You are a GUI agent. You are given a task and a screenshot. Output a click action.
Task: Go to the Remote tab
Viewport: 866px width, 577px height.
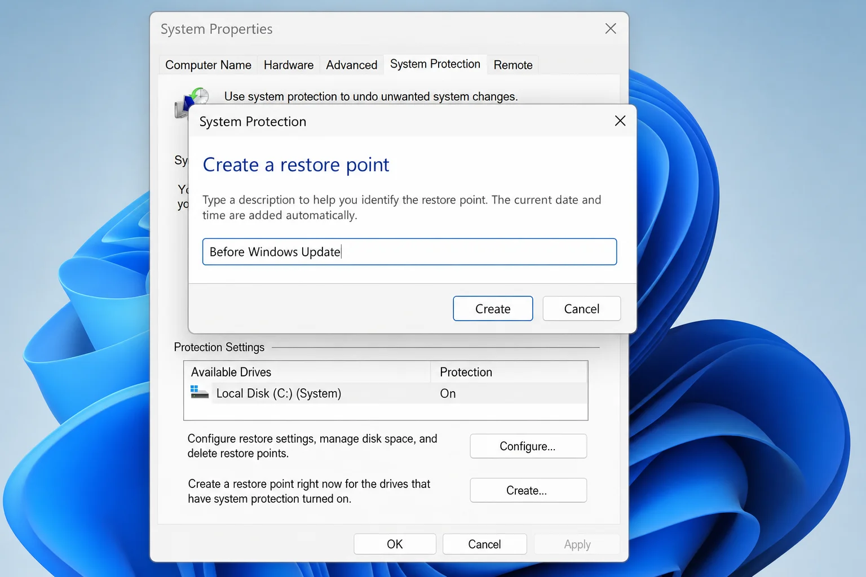512,65
